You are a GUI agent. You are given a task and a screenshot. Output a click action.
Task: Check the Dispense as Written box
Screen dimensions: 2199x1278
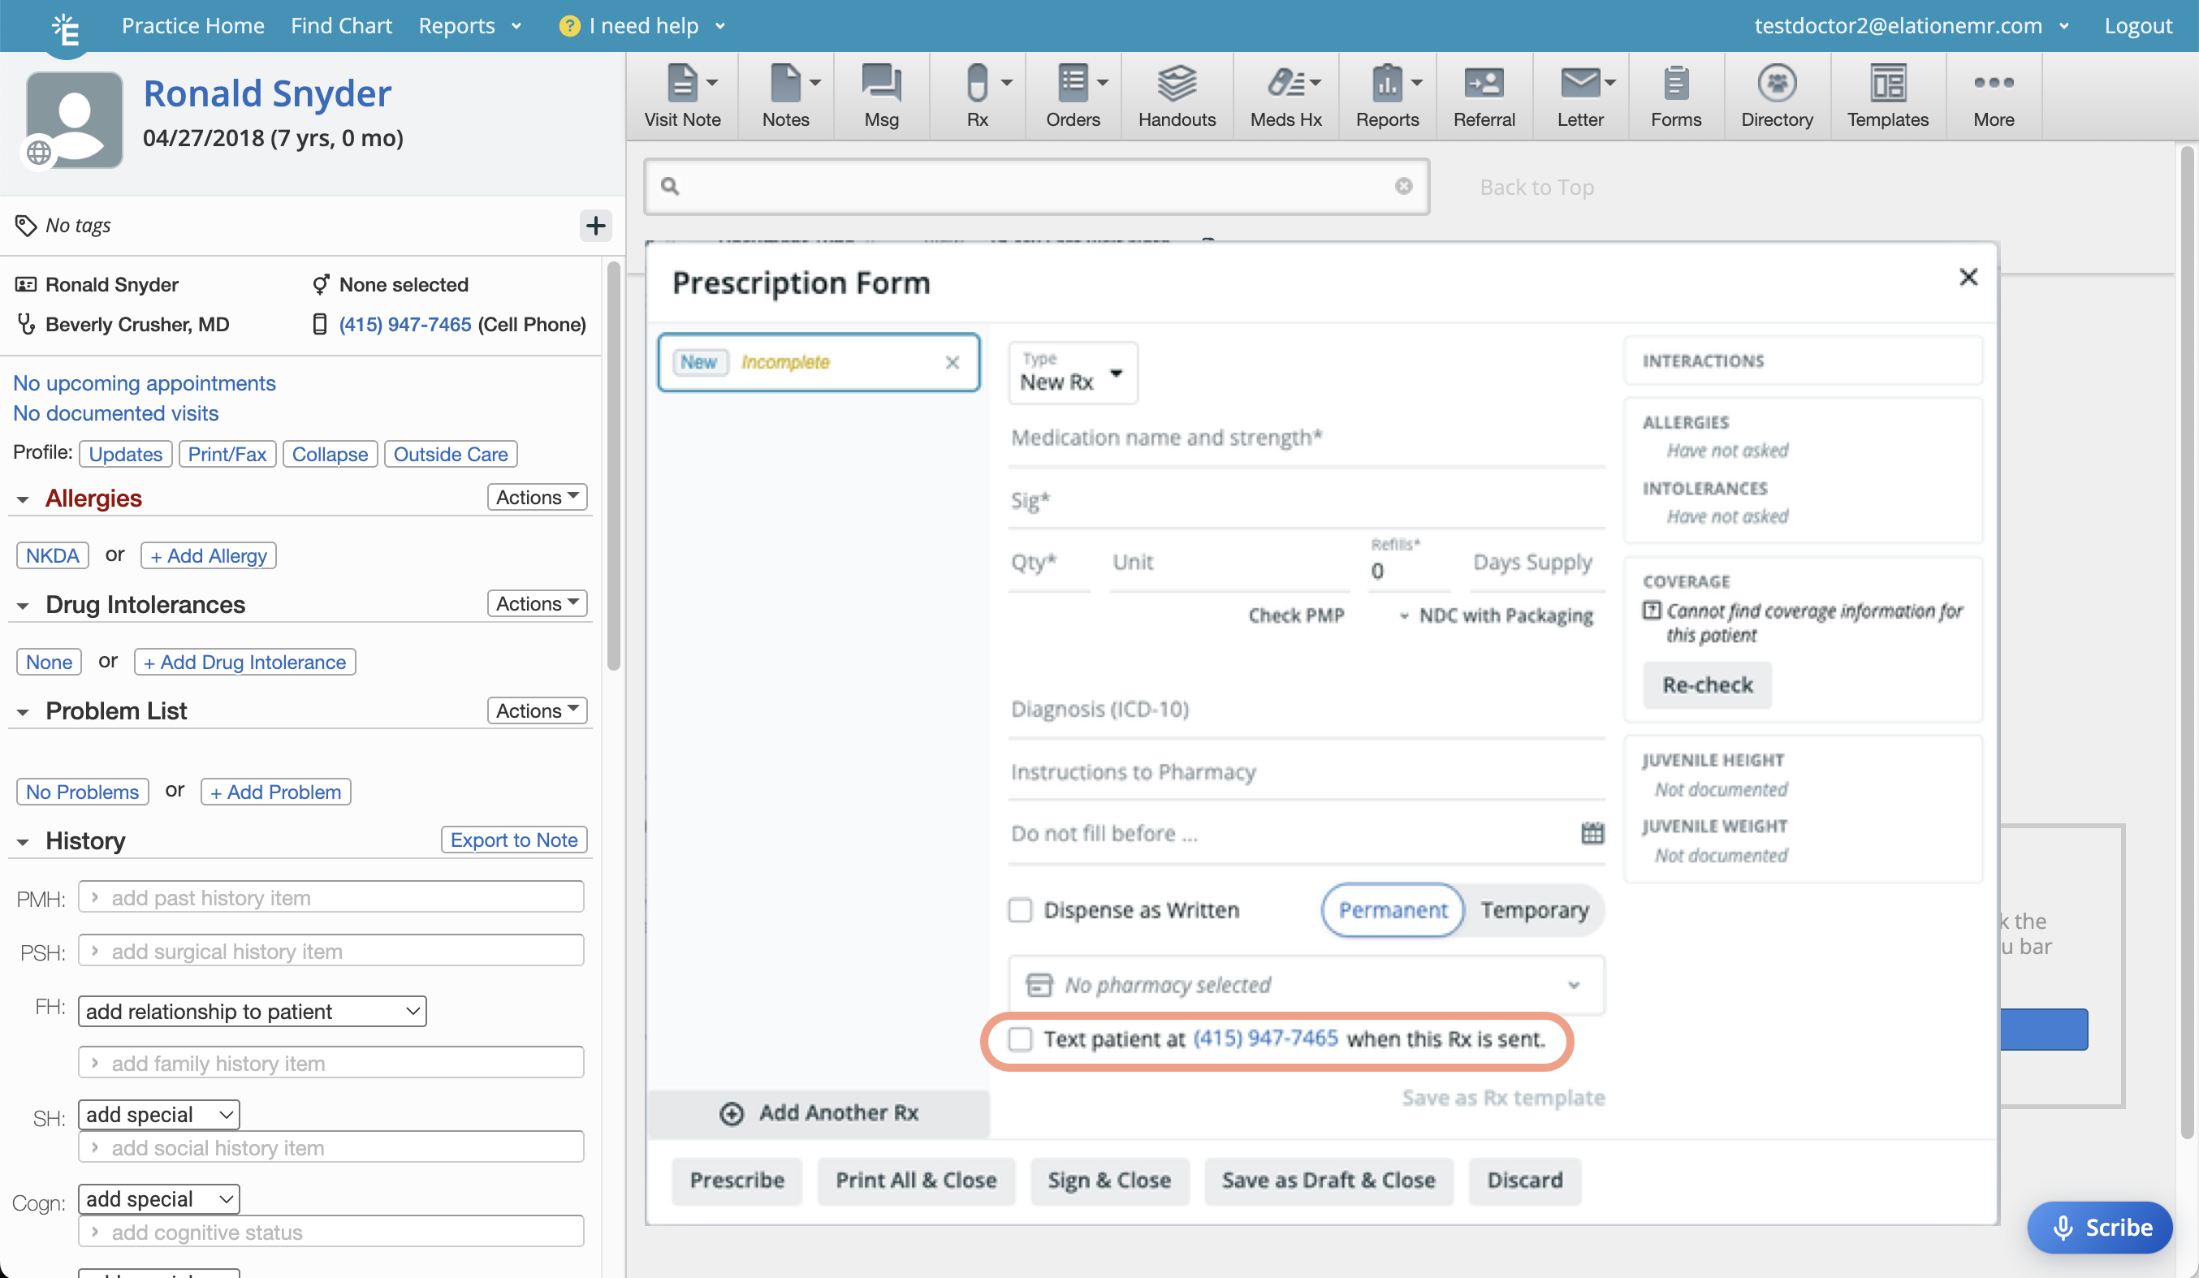click(x=1020, y=910)
